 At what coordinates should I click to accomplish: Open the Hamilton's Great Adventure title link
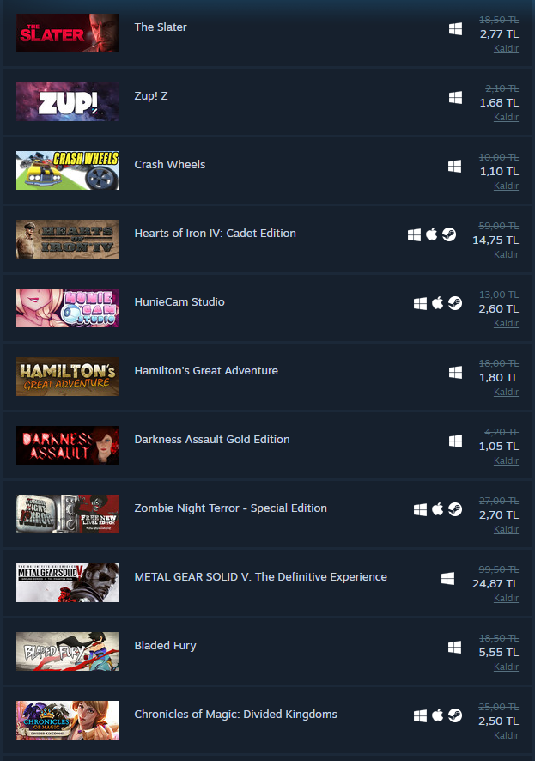206,371
